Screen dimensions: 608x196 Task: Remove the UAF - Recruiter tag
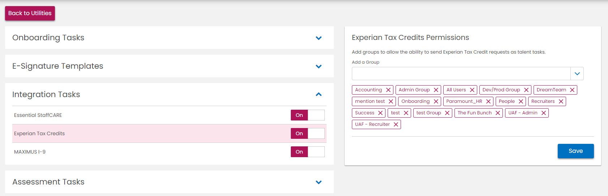pos(396,124)
